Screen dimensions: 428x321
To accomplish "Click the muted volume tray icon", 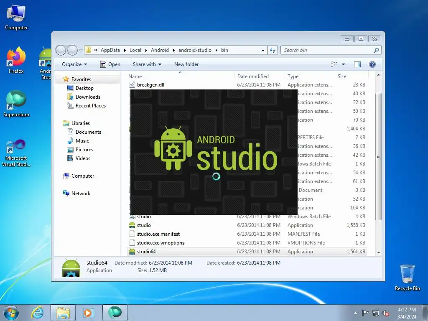I will [x=386, y=313].
